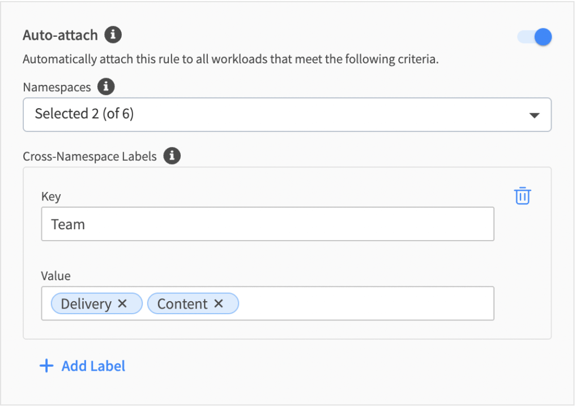Click the Namespaces dropdown caret arrow
580x411 pixels.
534,115
